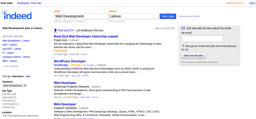Open the Find Jobs tab at top
256x119 pixels.
click(x=7, y=3)
